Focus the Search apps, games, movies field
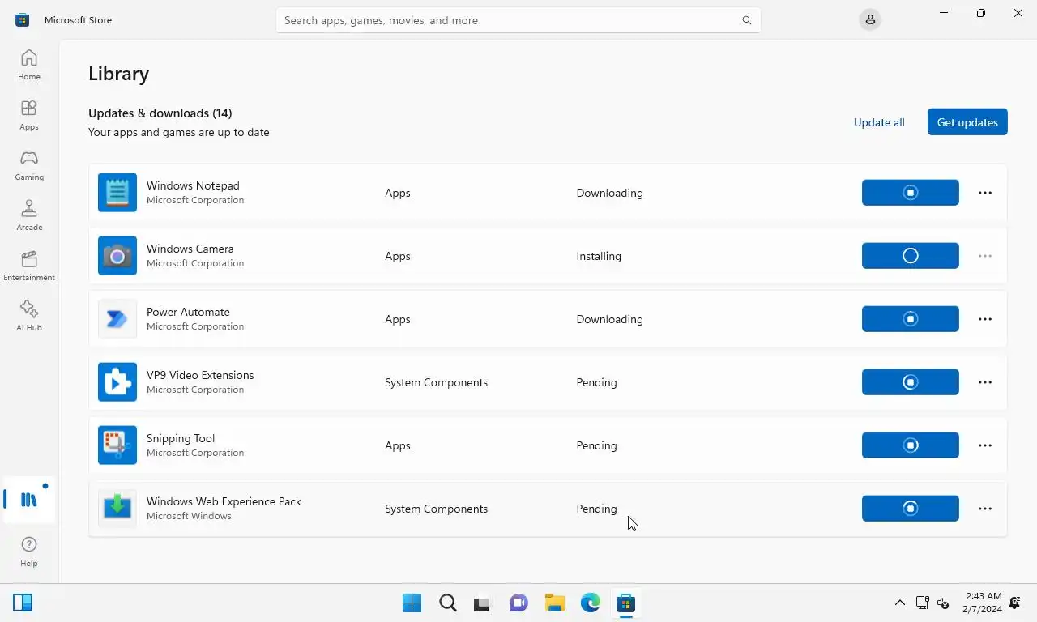 [x=518, y=20]
